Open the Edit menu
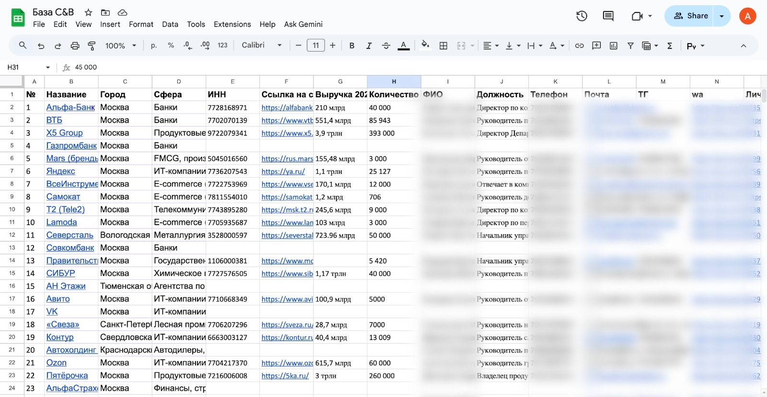The image size is (767, 397). click(60, 24)
